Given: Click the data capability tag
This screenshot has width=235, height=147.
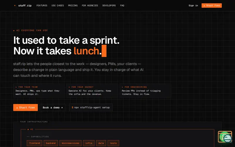Looking at the screenshot, I should point(101,143).
